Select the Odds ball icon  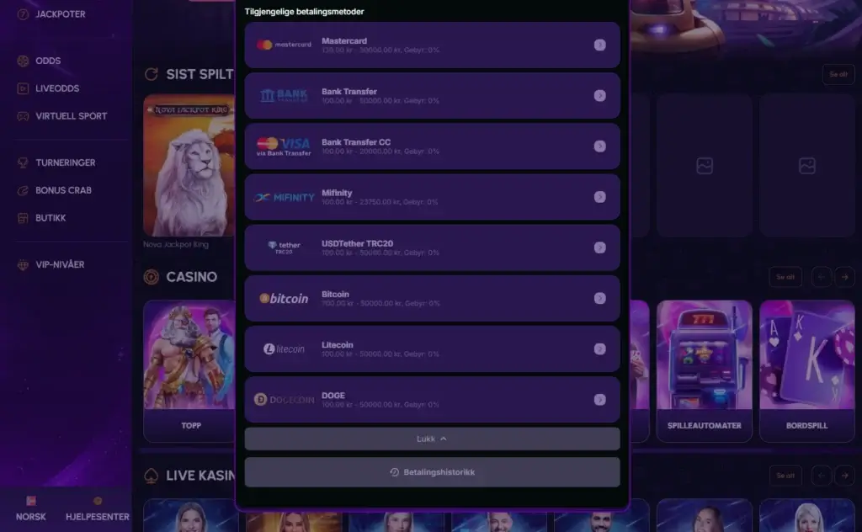coord(23,61)
